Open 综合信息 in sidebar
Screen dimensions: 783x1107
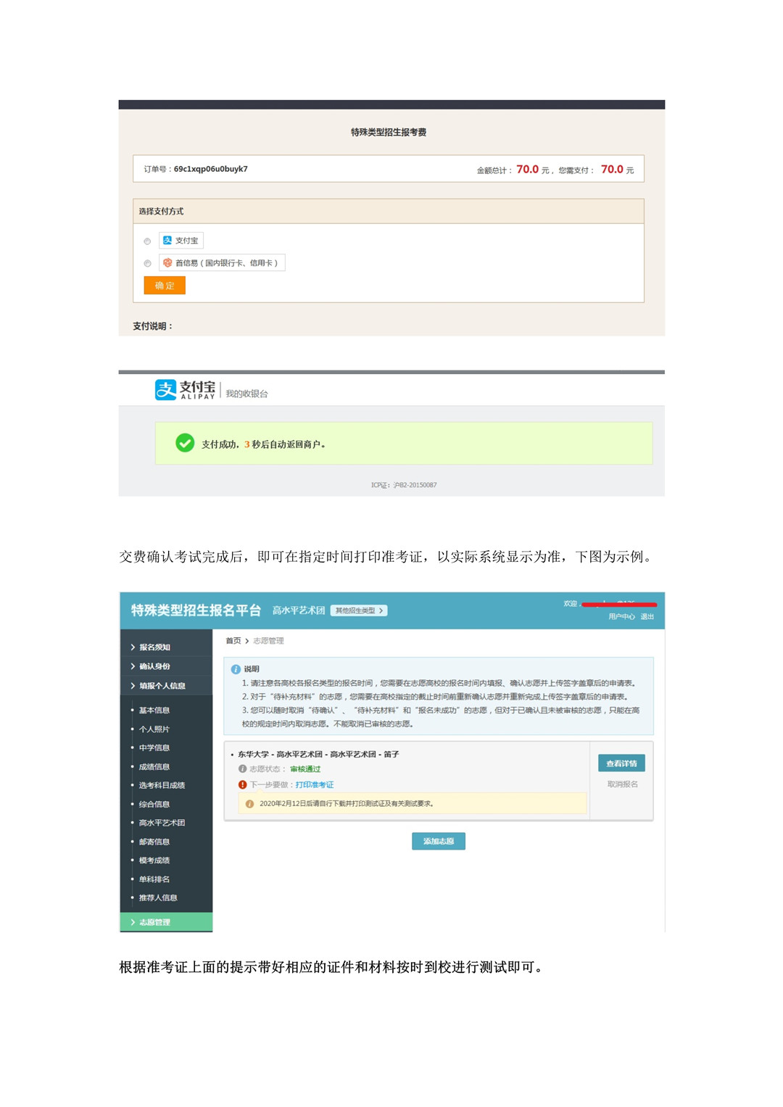point(154,805)
